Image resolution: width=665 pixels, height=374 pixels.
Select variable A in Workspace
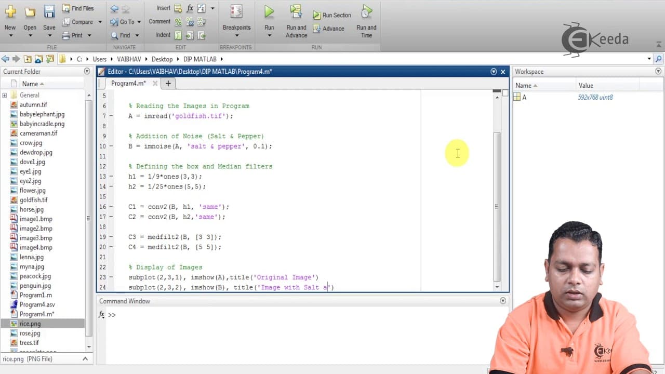coord(524,97)
